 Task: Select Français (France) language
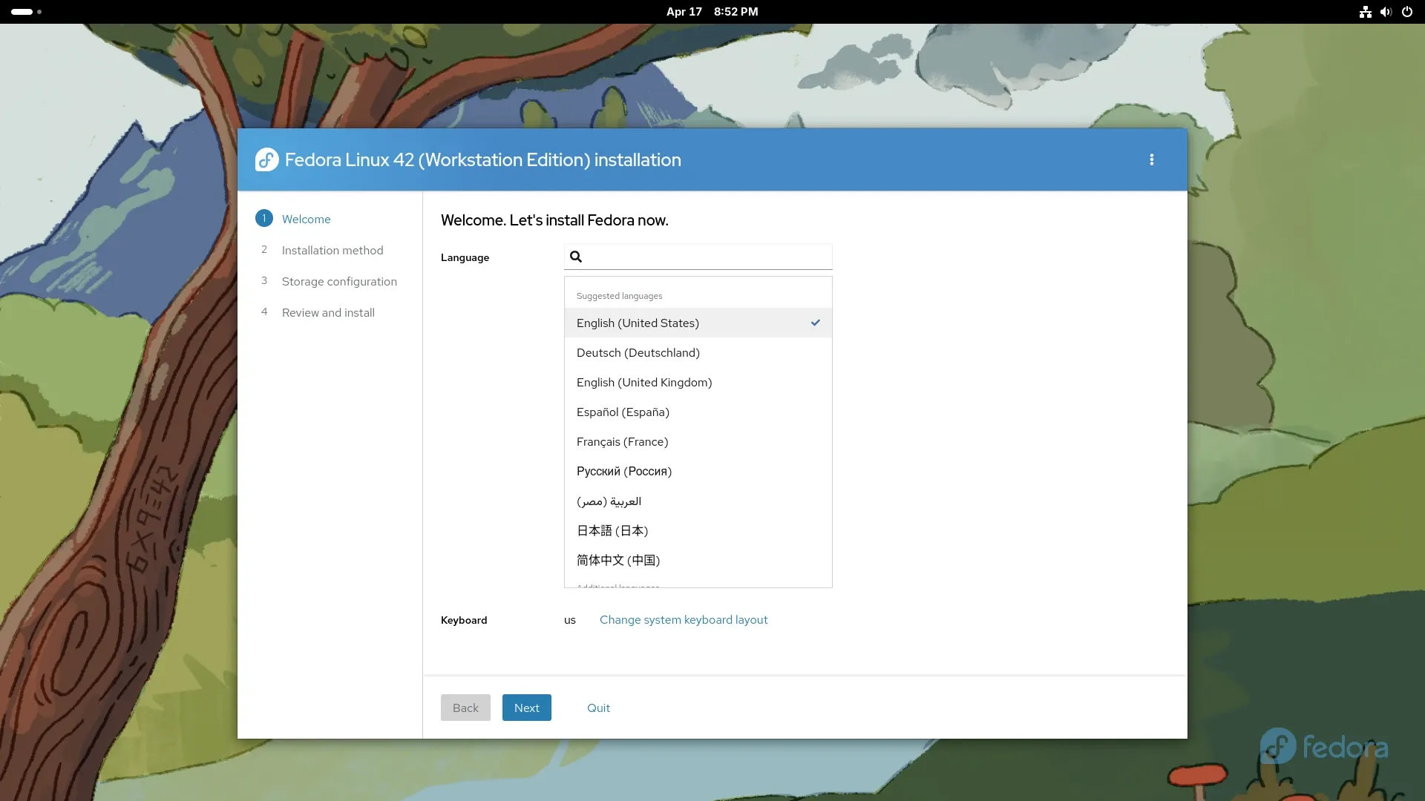coord(698,441)
